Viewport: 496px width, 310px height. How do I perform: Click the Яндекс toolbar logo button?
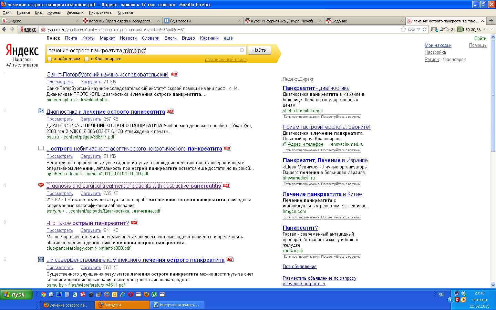pos(28,29)
